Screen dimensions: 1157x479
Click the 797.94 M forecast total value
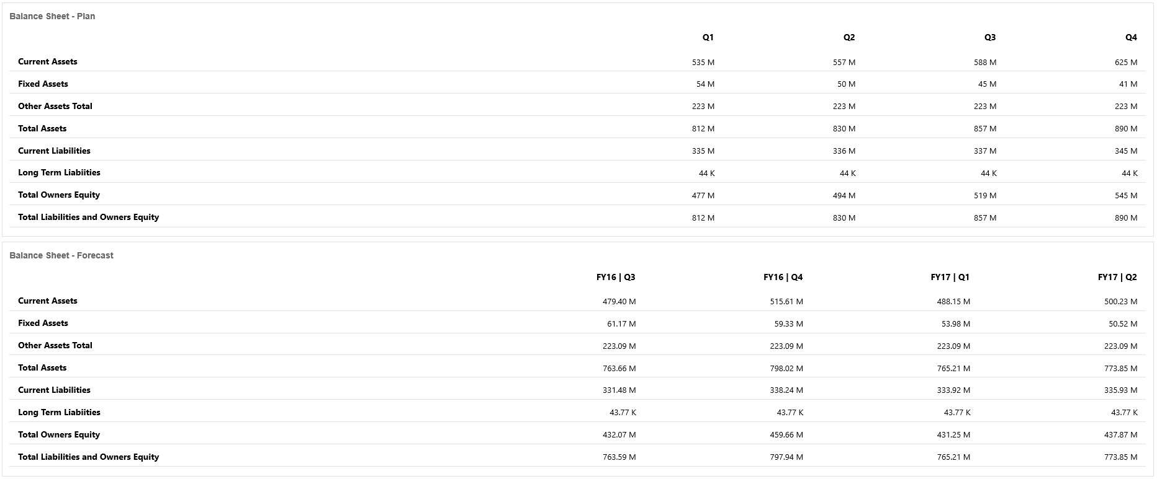(786, 458)
